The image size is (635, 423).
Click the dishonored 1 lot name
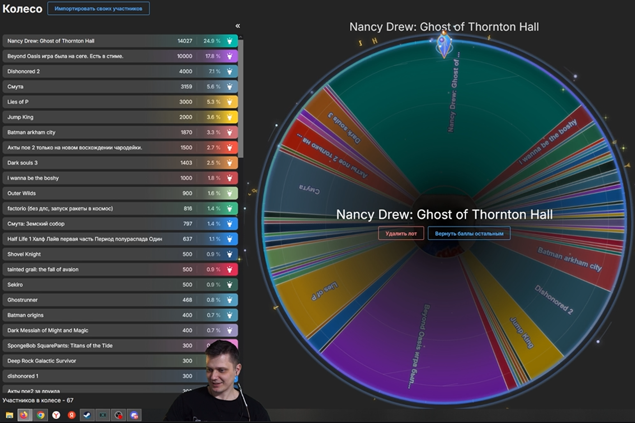(x=23, y=376)
